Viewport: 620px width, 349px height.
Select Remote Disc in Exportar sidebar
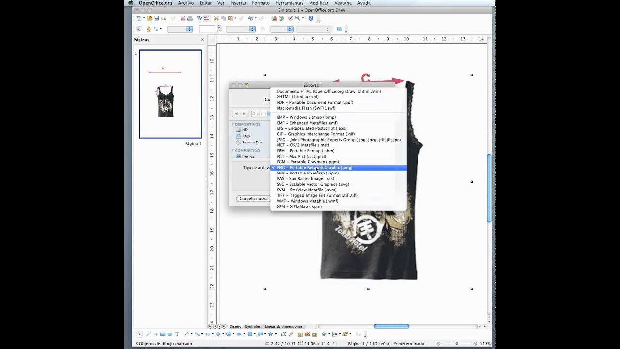[249, 143]
